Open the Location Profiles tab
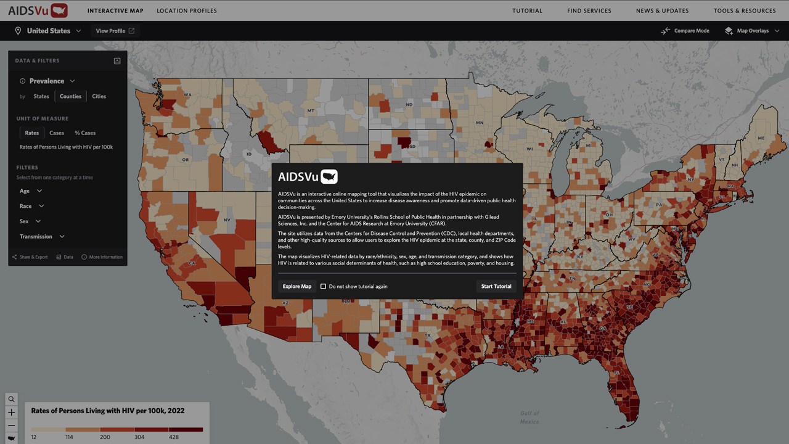The image size is (789, 444). tap(187, 10)
